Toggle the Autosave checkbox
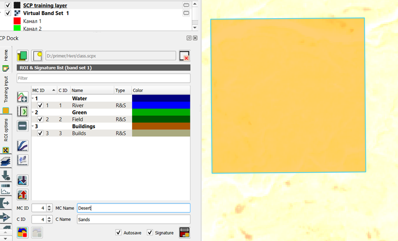Image resolution: width=398 pixels, height=241 pixels. tap(118, 232)
